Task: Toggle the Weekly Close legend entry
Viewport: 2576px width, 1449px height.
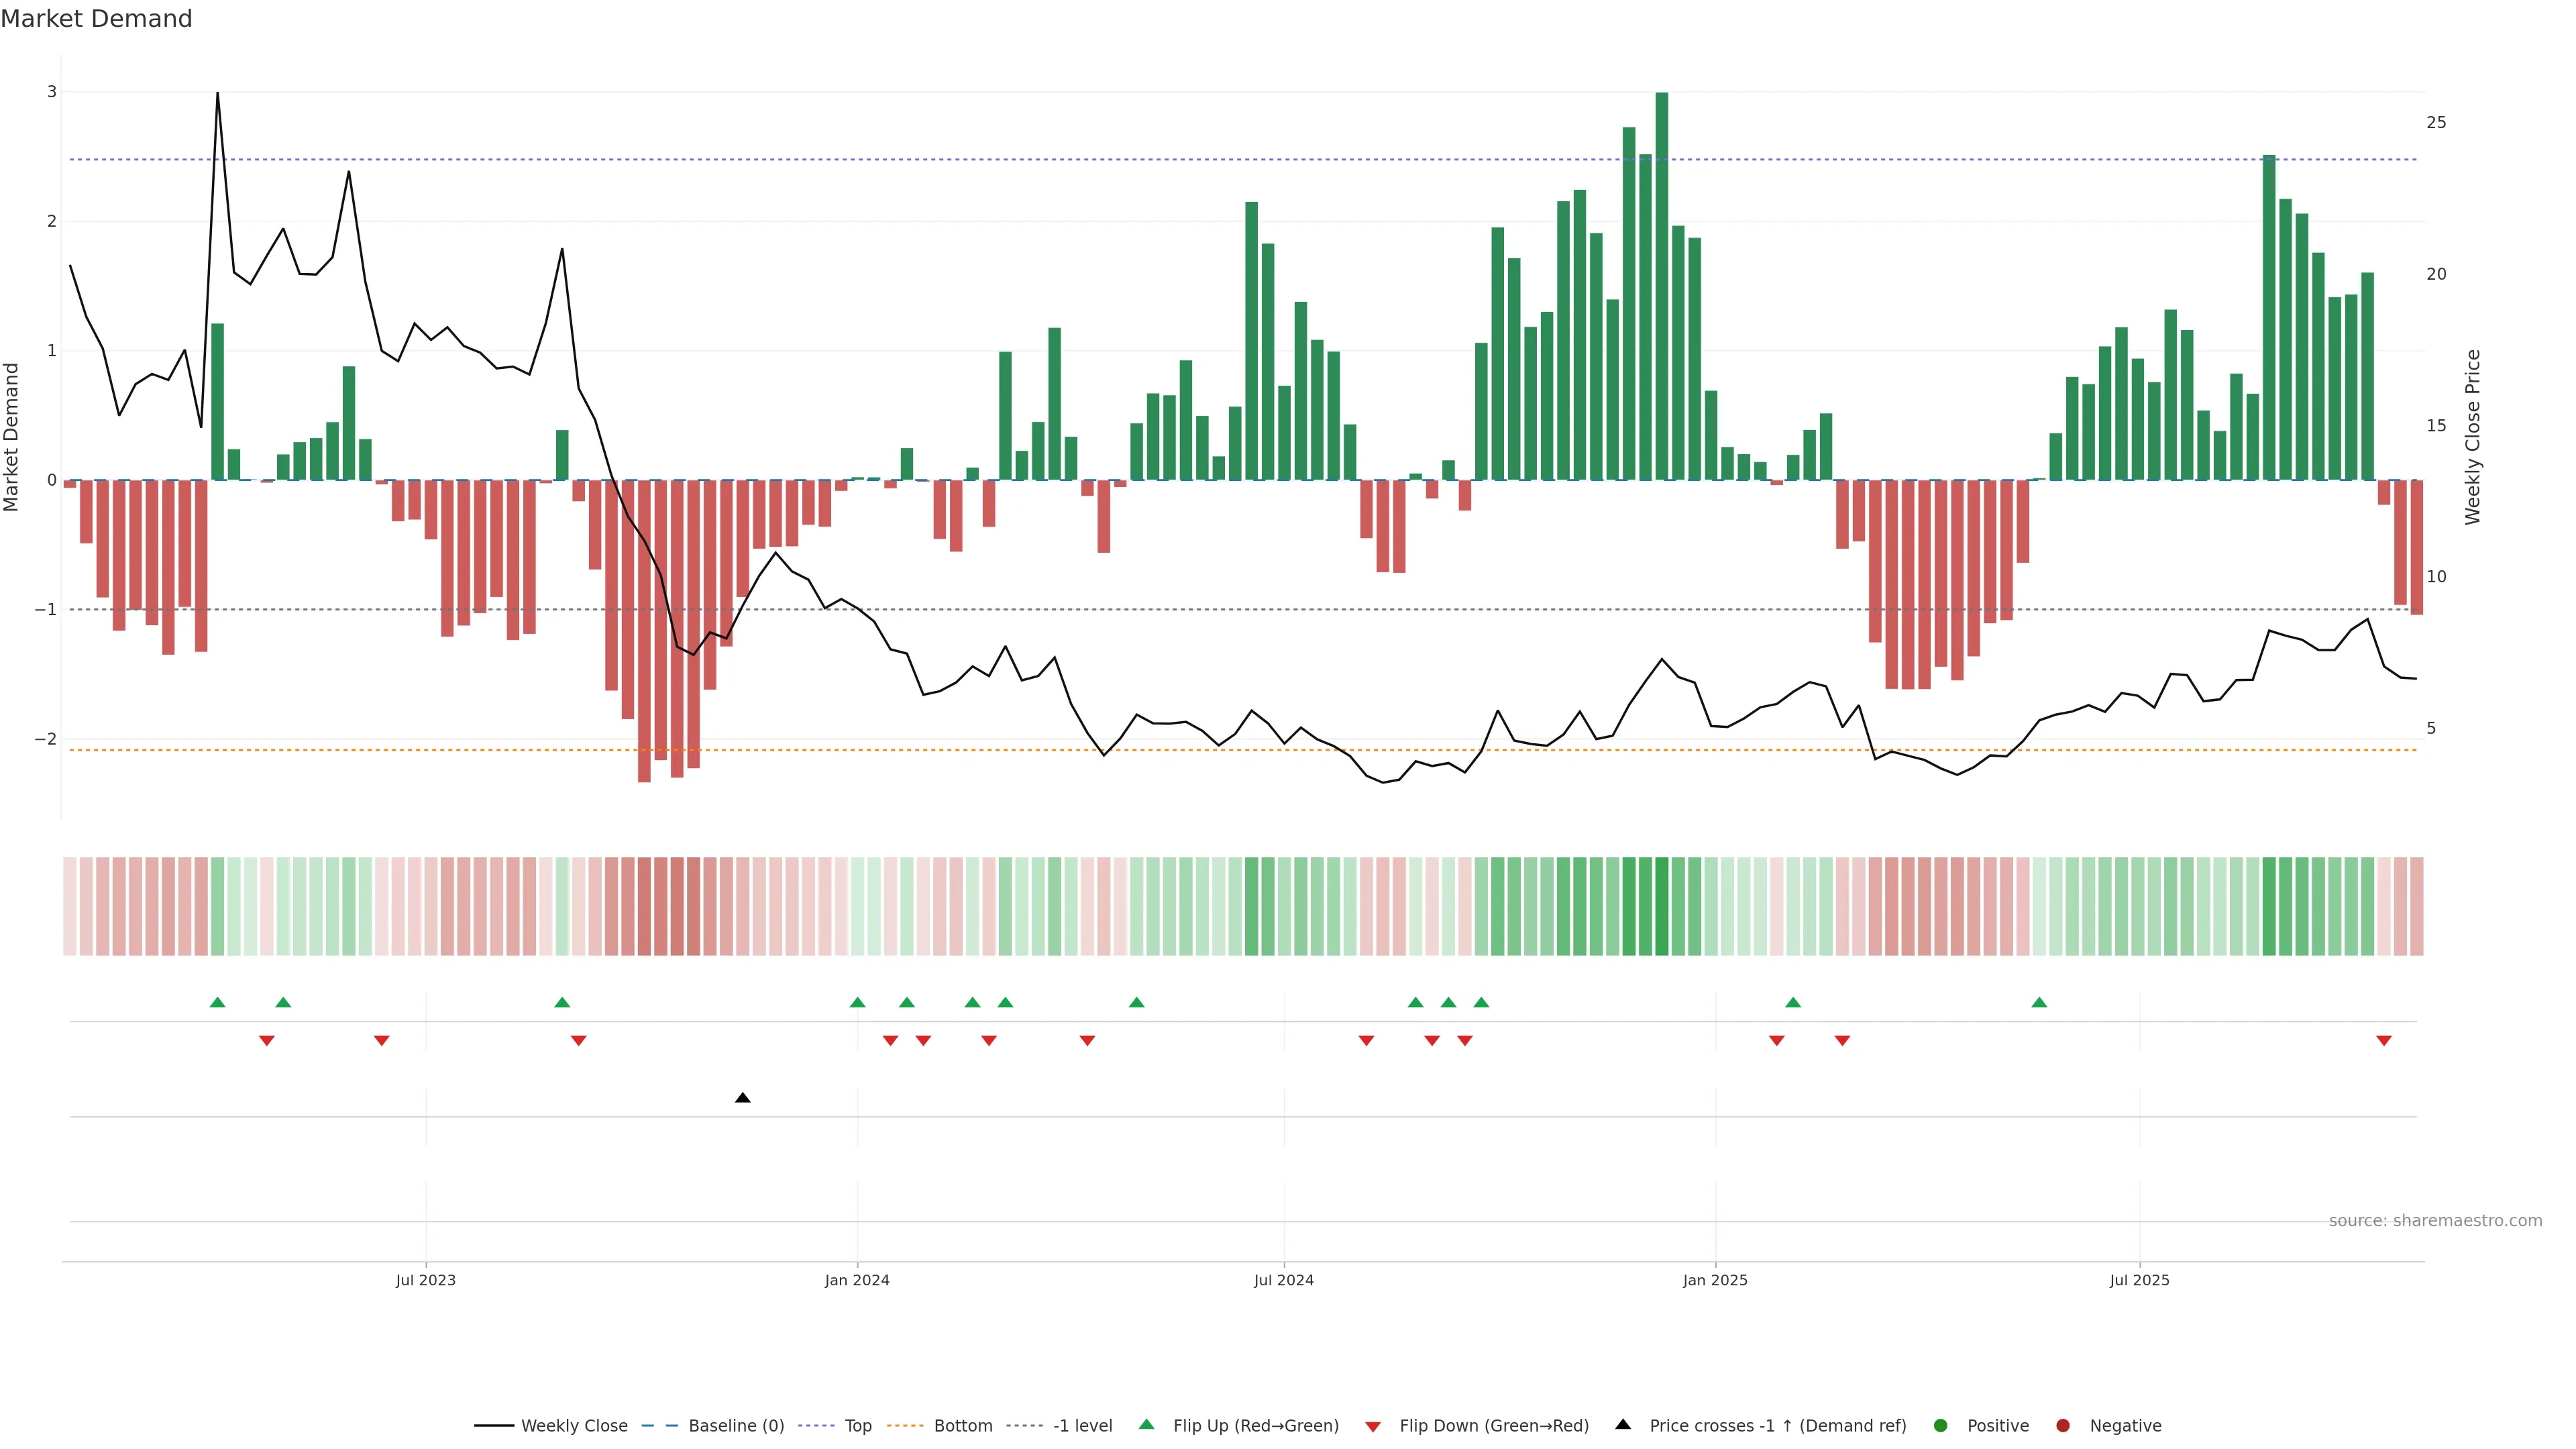Action: pos(574,1425)
